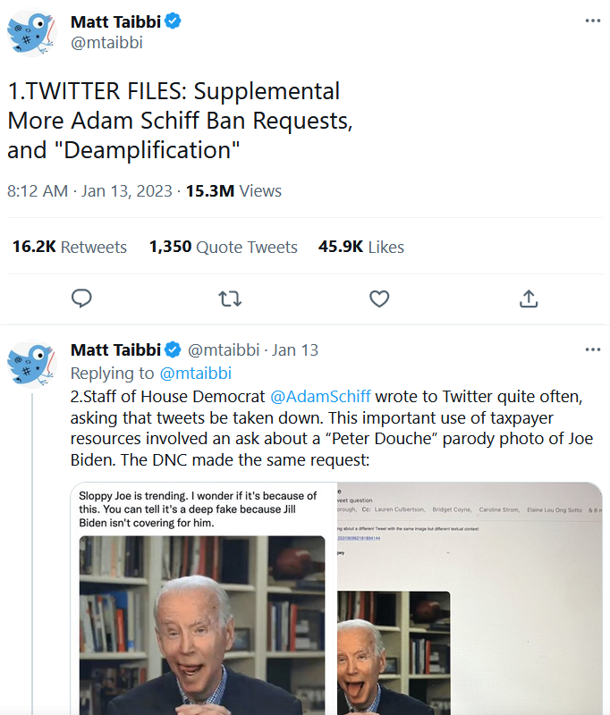Image resolution: width=610 pixels, height=715 pixels.
Task: Open the 1,350 Quote Tweets list
Action: pos(223,247)
